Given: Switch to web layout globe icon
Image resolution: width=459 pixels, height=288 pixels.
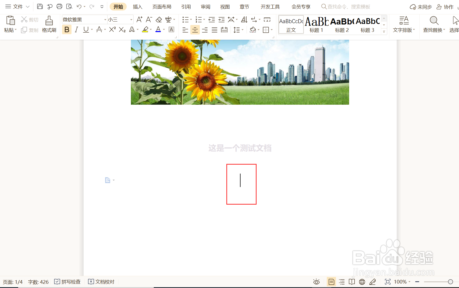Looking at the screenshot, I should (362, 282).
